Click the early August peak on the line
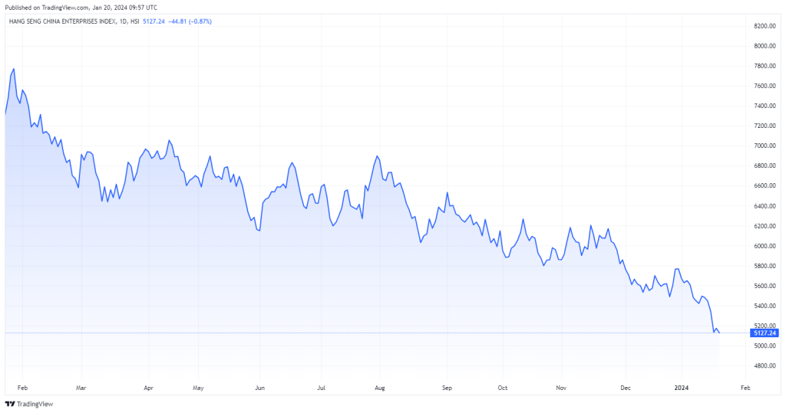786x413 pixels. point(377,156)
